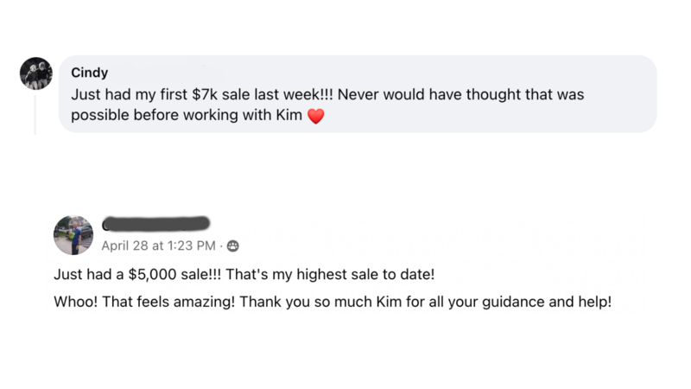Click the vertical reply thread line below Cindy's avatar
The width and height of the screenshot is (691, 389).
(35, 114)
